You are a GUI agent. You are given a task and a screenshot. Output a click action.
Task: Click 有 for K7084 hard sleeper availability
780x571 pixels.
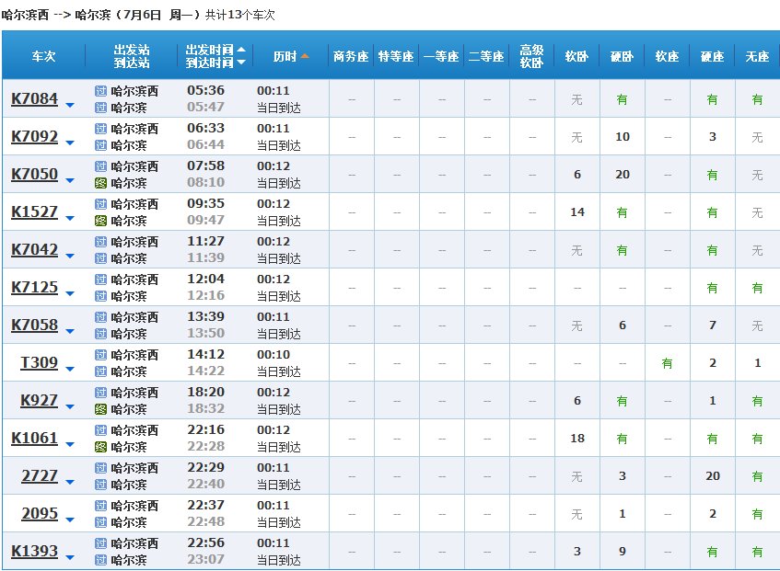point(621,98)
